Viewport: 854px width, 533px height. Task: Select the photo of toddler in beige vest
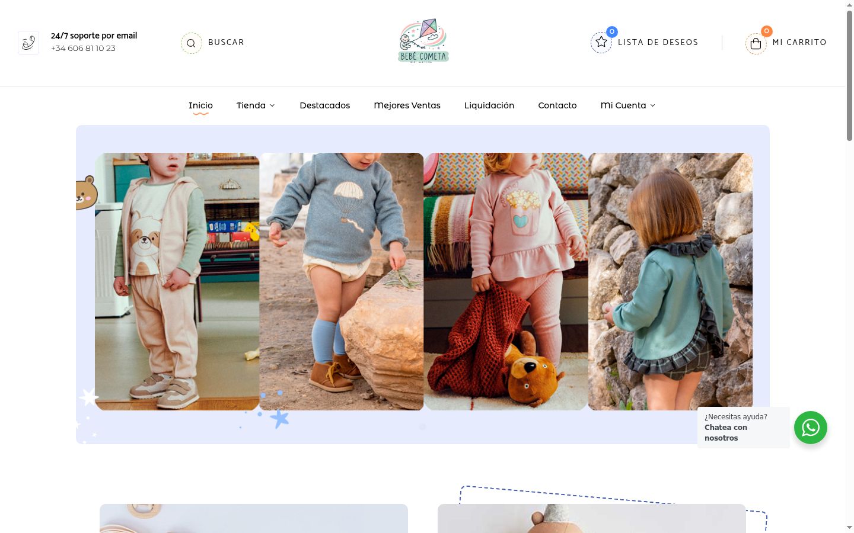[177, 281]
